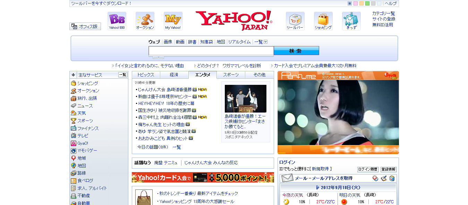
Task: Click the 一覧 button in 主なサービス header
Action: point(123,75)
